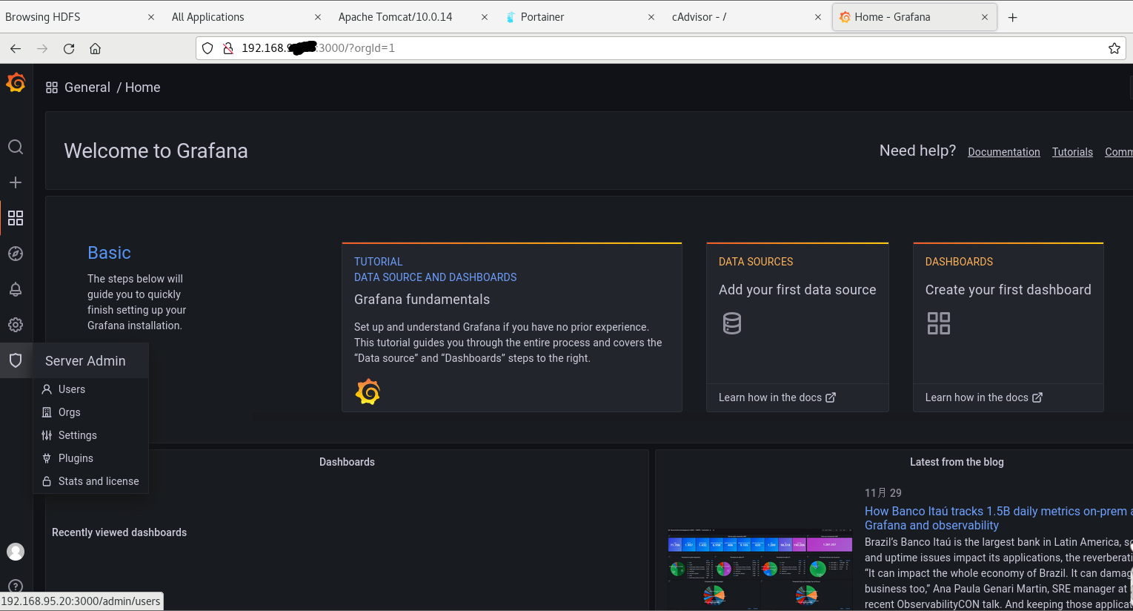Open Users in Server Admin menu
1133x611 pixels.
(x=91, y=389)
